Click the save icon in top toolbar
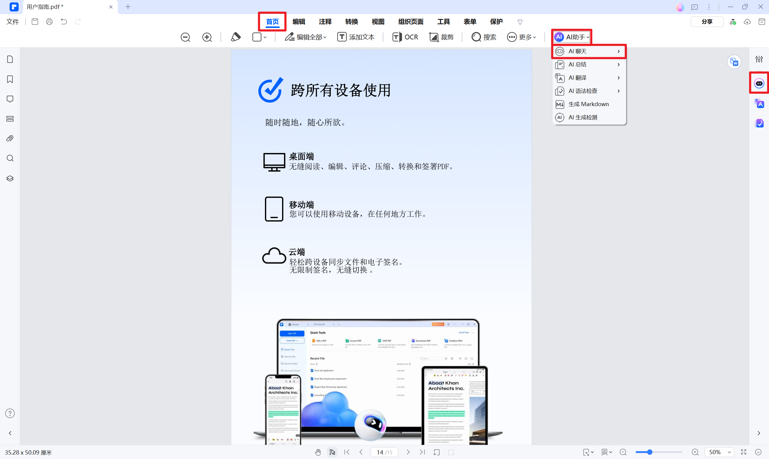The width and height of the screenshot is (769, 459). pyautogui.click(x=35, y=22)
